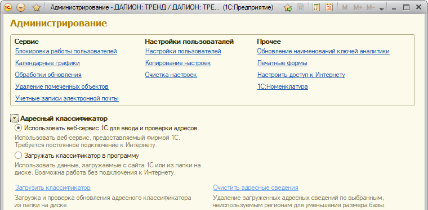Click the M+ memory add button
The image size is (428, 210).
[x=358, y=8]
